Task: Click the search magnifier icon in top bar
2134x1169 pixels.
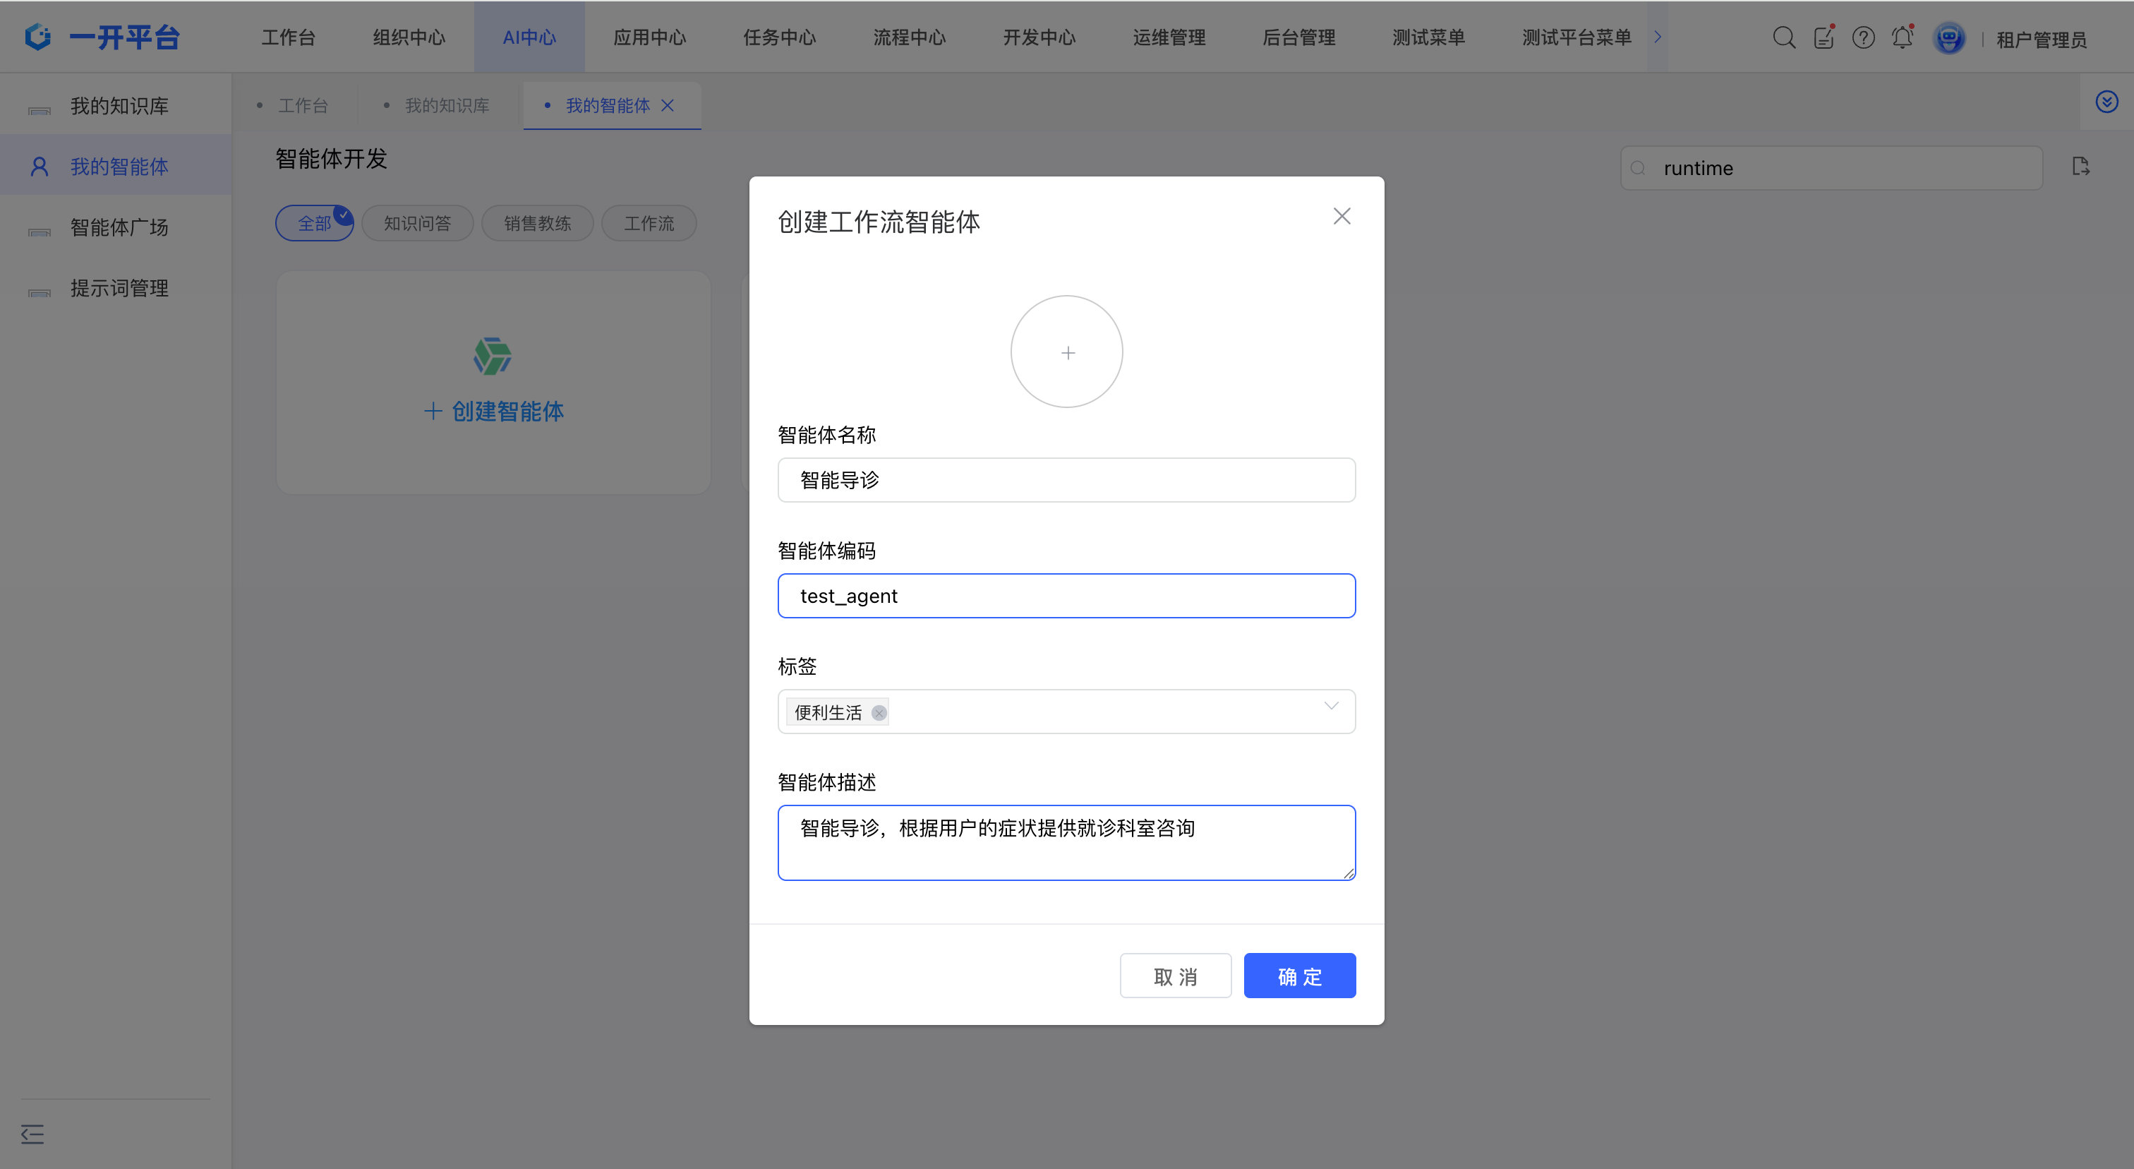Action: click(x=1783, y=37)
